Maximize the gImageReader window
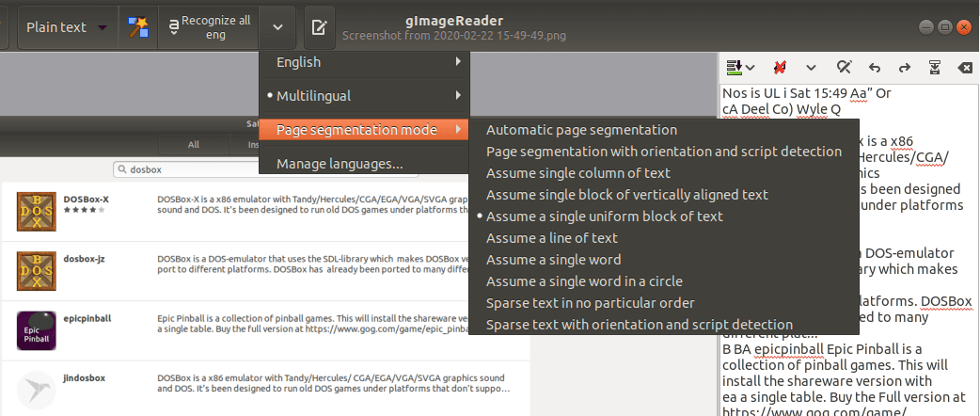This screenshot has height=416, width=980. [945, 27]
